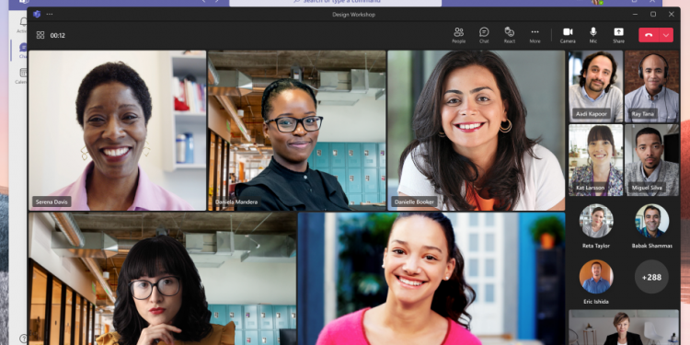Click the 00:12 meeting timer

(x=58, y=35)
